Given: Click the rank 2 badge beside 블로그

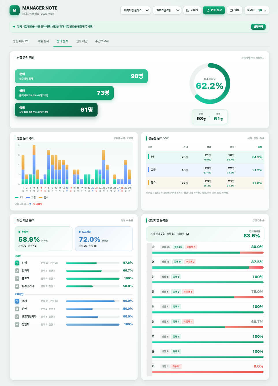Looking at the screenshot, I should 17,278.
